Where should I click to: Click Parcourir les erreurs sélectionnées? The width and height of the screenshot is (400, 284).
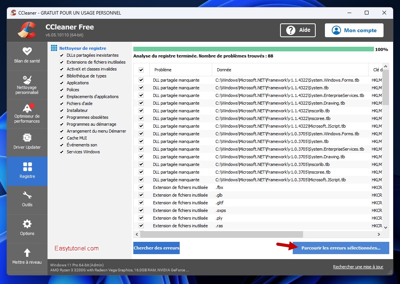341,248
